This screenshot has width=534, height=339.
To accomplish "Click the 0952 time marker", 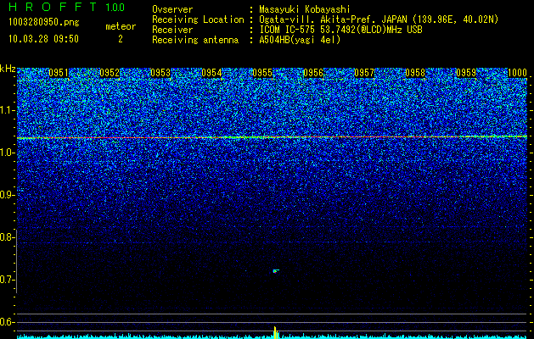I will 110,73.
